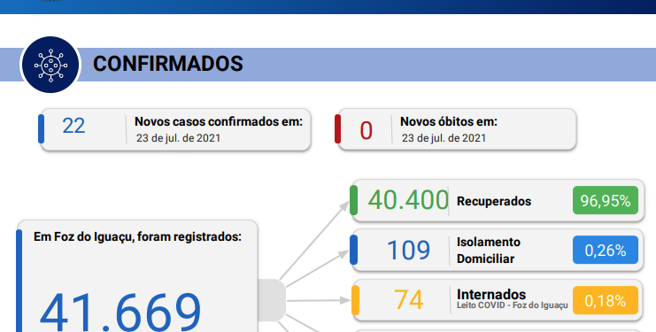Click 'Leito COVID - Foz do Iguaçu' subtitle
Viewport: 656px width, 332px height.
(x=512, y=305)
